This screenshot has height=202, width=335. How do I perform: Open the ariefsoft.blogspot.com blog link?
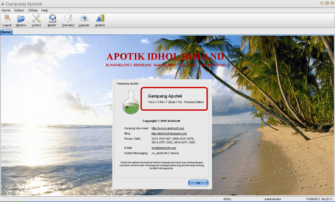pos(169,133)
